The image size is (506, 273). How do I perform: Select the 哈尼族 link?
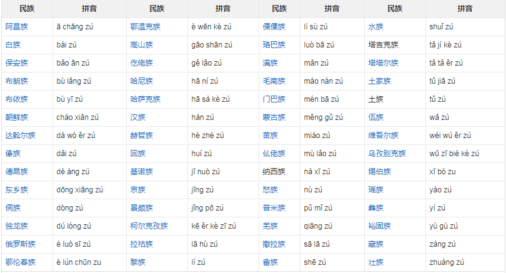point(141,81)
